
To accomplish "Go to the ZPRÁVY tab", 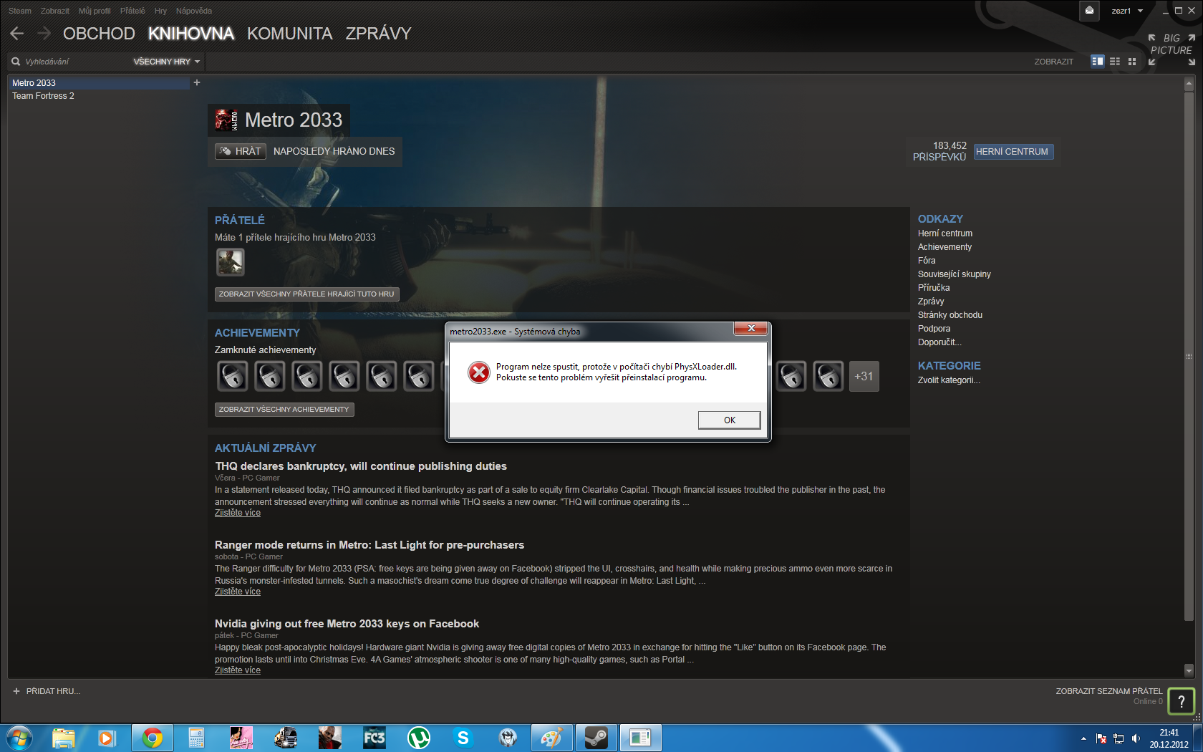I will 378,34.
